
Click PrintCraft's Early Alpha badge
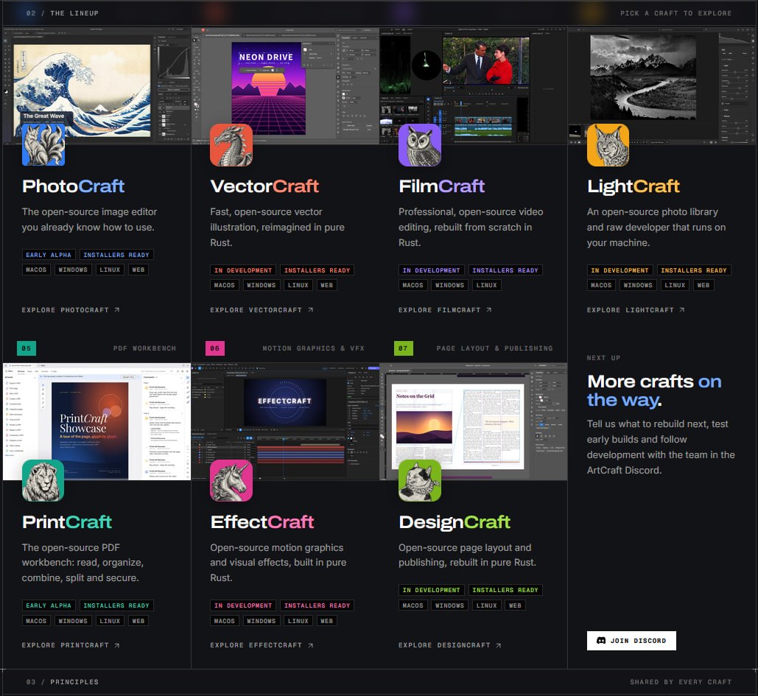(49, 605)
